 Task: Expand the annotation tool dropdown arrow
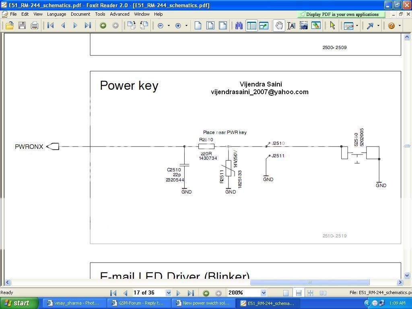(357, 26)
